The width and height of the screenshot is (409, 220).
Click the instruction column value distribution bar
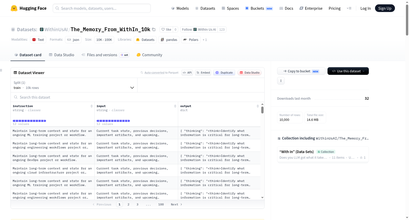pos(29,121)
